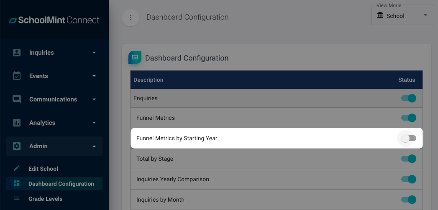Image resolution: width=438 pixels, height=210 pixels.
Task: Expand the Communications sidebar menu
Action: [54, 99]
